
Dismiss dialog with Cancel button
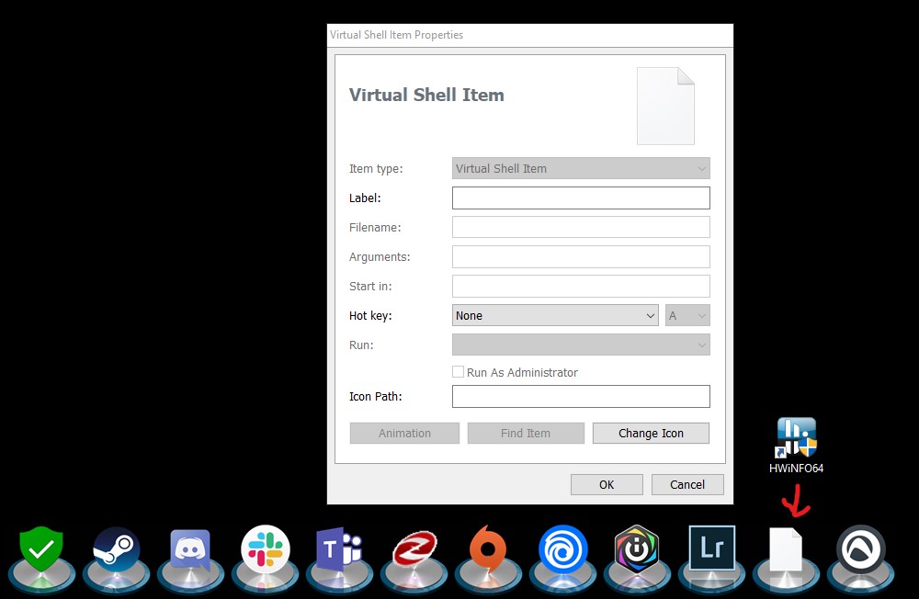[x=687, y=484]
